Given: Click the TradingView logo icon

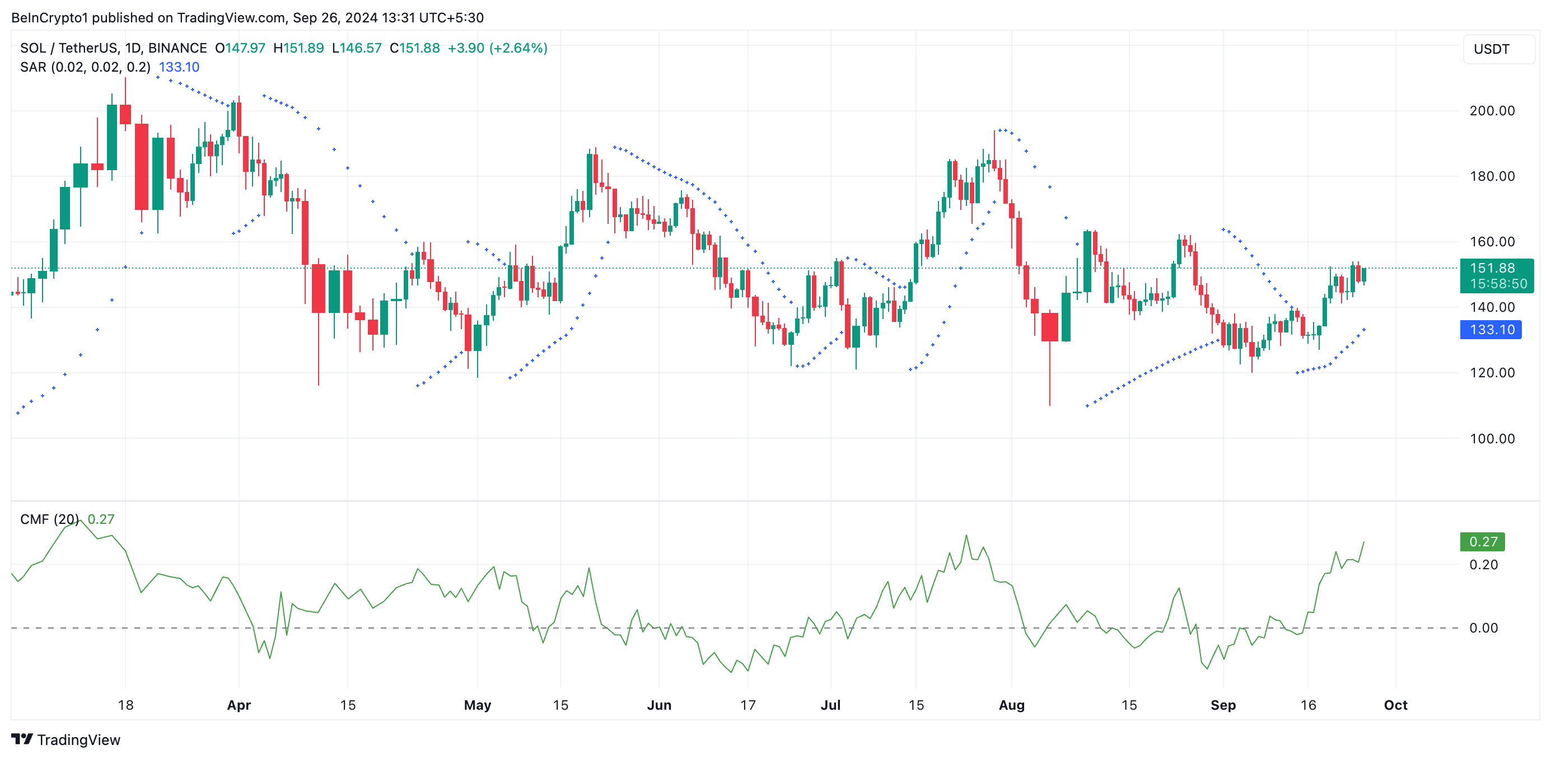Looking at the screenshot, I should (22, 738).
